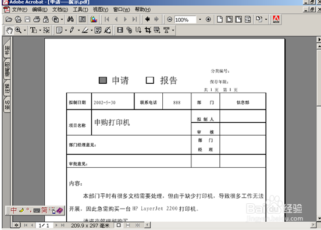321x230 pixels.
Task: Select the TouchUp Text tool
Action: (166, 30)
